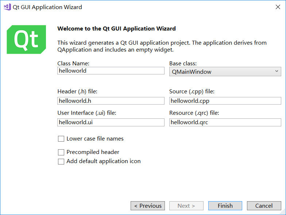Click the 'Base class:' label
This screenshot has width=286, height=215.
183,63
